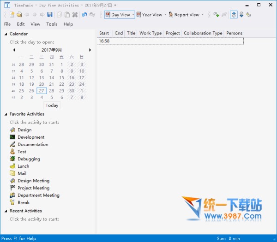
Task: Click the Design Meeting icon
Action: 12,181
